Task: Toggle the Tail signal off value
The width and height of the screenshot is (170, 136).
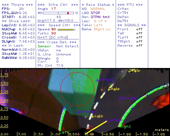Action: coord(139,33)
